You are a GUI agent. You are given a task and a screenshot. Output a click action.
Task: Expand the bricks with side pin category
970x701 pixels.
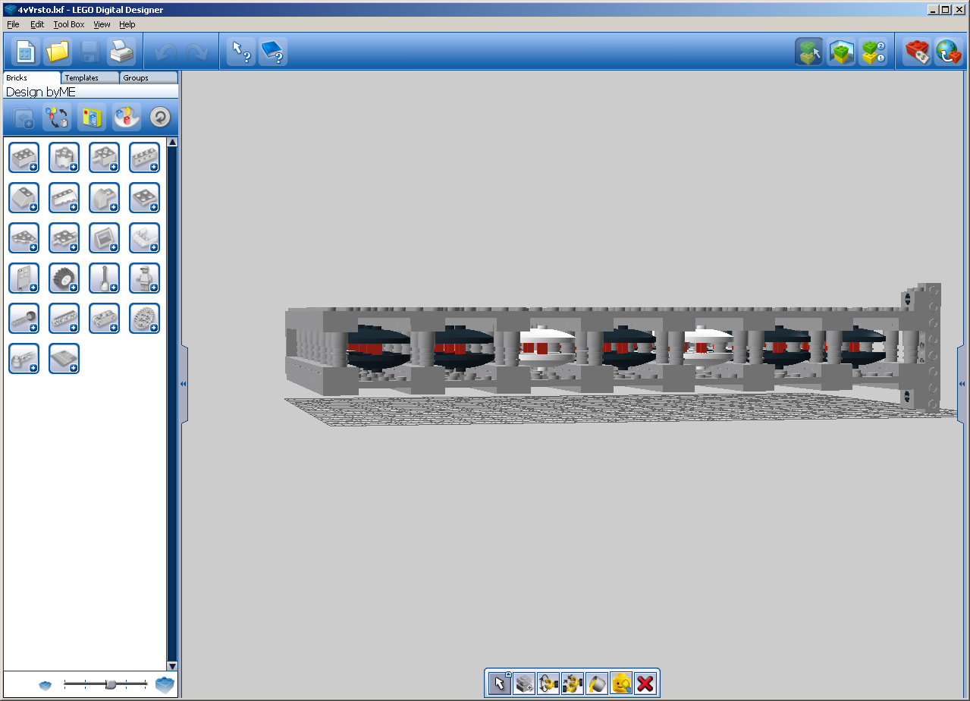tap(105, 157)
